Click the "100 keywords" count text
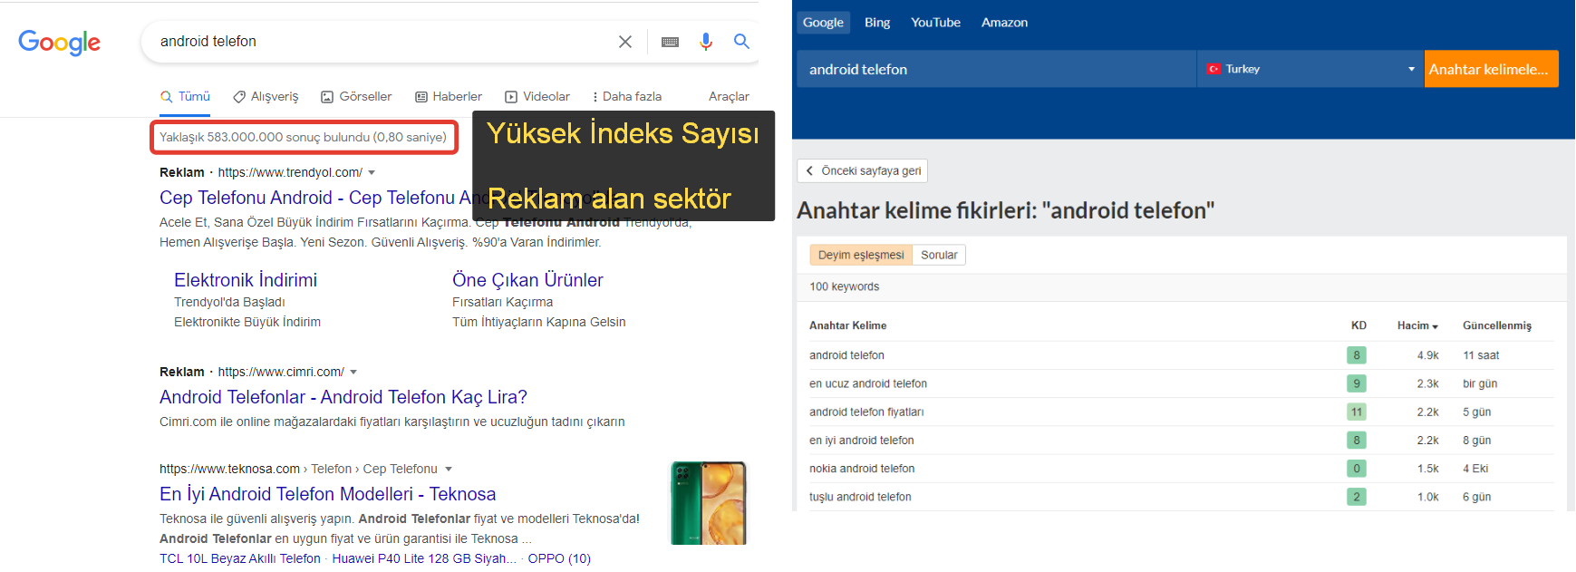 pyautogui.click(x=845, y=286)
